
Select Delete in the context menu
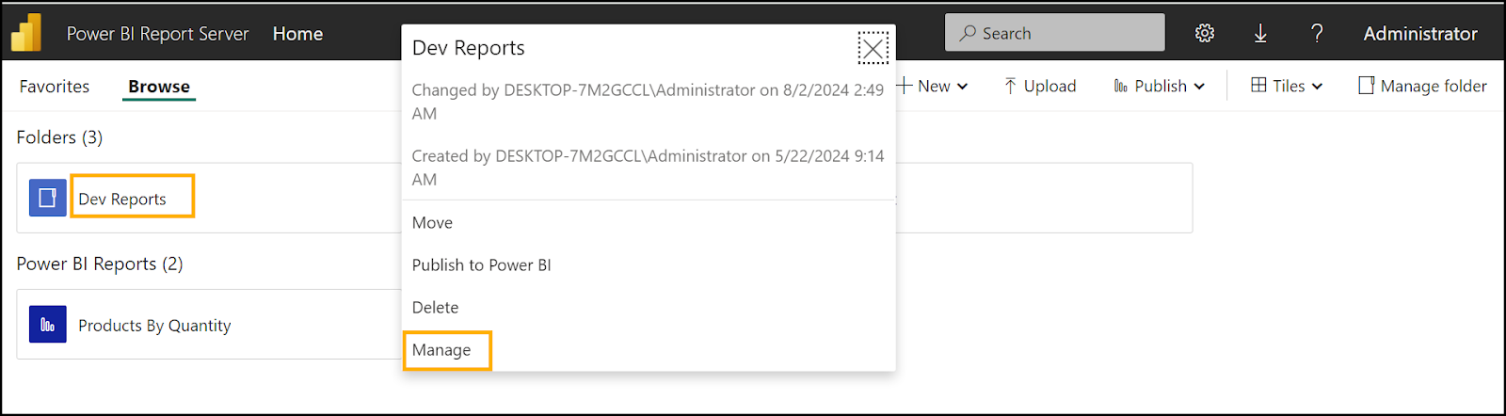(x=436, y=308)
